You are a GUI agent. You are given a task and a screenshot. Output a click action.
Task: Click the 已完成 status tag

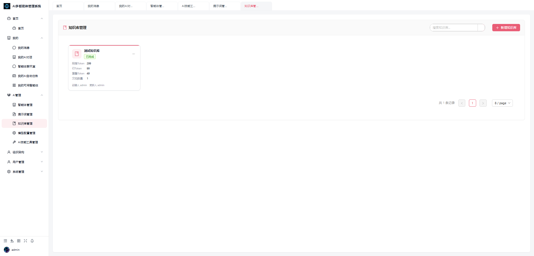tap(90, 57)
